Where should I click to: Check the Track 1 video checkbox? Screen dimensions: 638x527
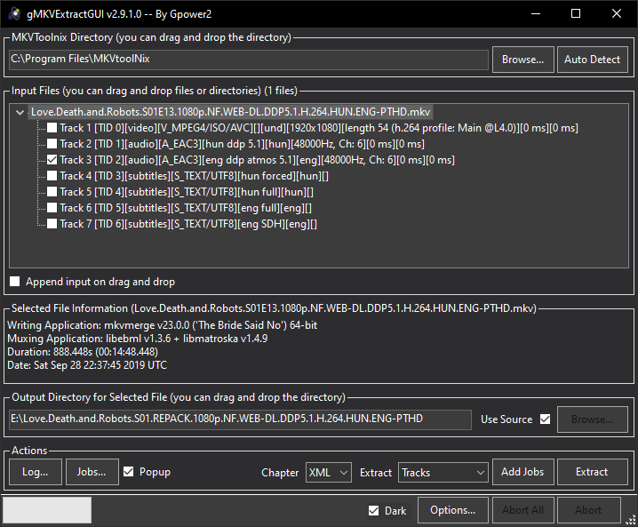[52, 128]
